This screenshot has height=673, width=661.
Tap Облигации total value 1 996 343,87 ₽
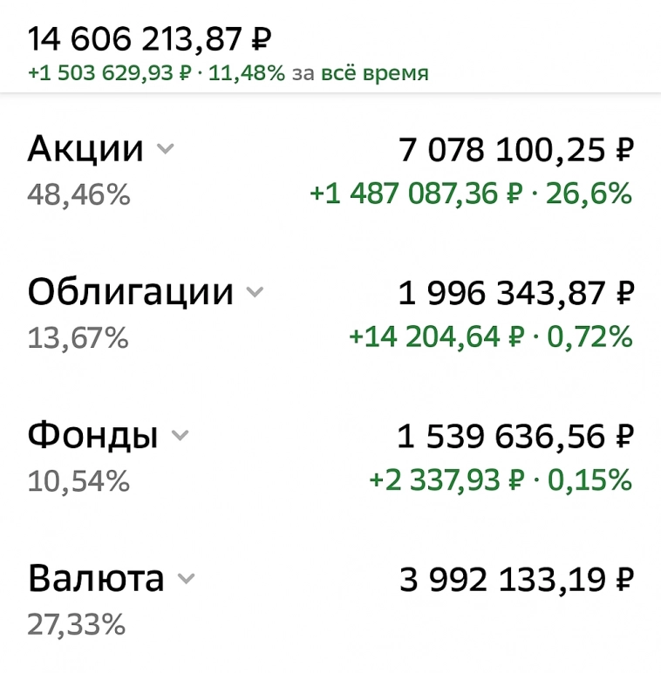tap(515, 293)
